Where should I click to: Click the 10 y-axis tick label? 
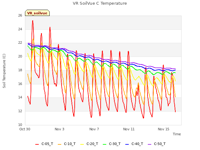point(20,125)
